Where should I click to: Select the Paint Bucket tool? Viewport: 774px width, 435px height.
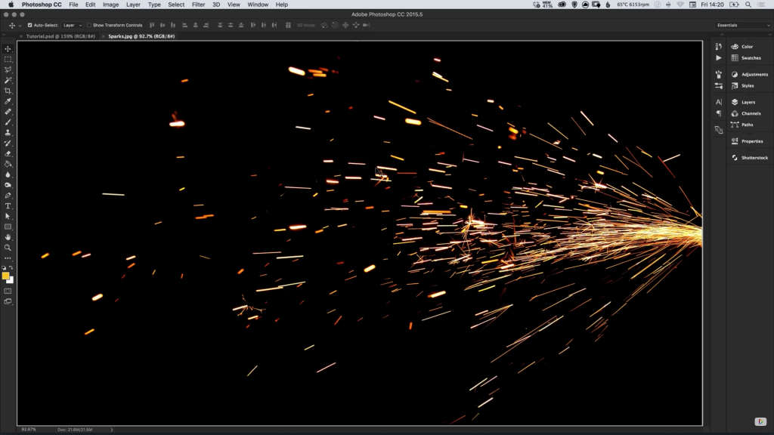click(x=8, y=164)
